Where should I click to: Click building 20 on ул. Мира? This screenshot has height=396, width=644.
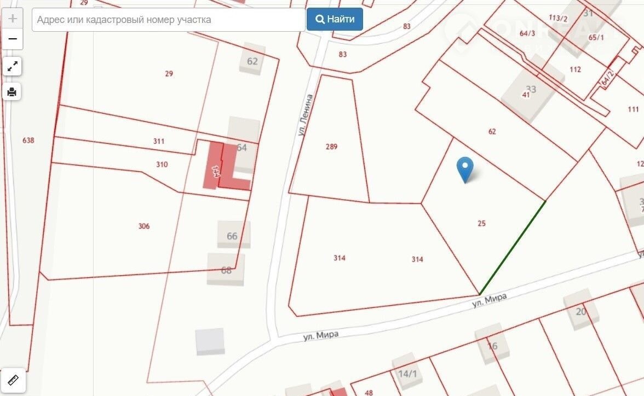point(580,311)
